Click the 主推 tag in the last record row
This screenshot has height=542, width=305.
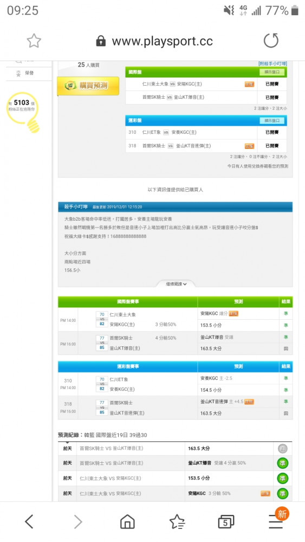tap(265, 494)
